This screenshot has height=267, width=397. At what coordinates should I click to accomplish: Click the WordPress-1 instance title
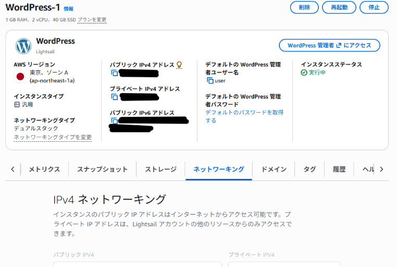point(33,7)
